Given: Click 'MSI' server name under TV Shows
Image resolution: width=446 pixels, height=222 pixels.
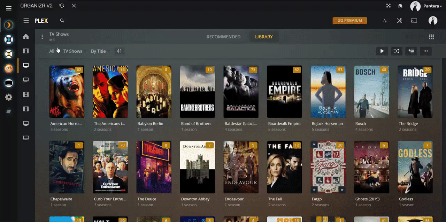Looking at the screenshot, I should tap(52, 40).
